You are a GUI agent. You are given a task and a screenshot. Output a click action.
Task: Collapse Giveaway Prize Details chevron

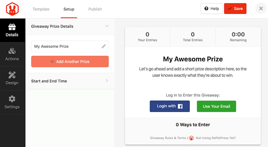pyautogui.click(x=107, y=26)
